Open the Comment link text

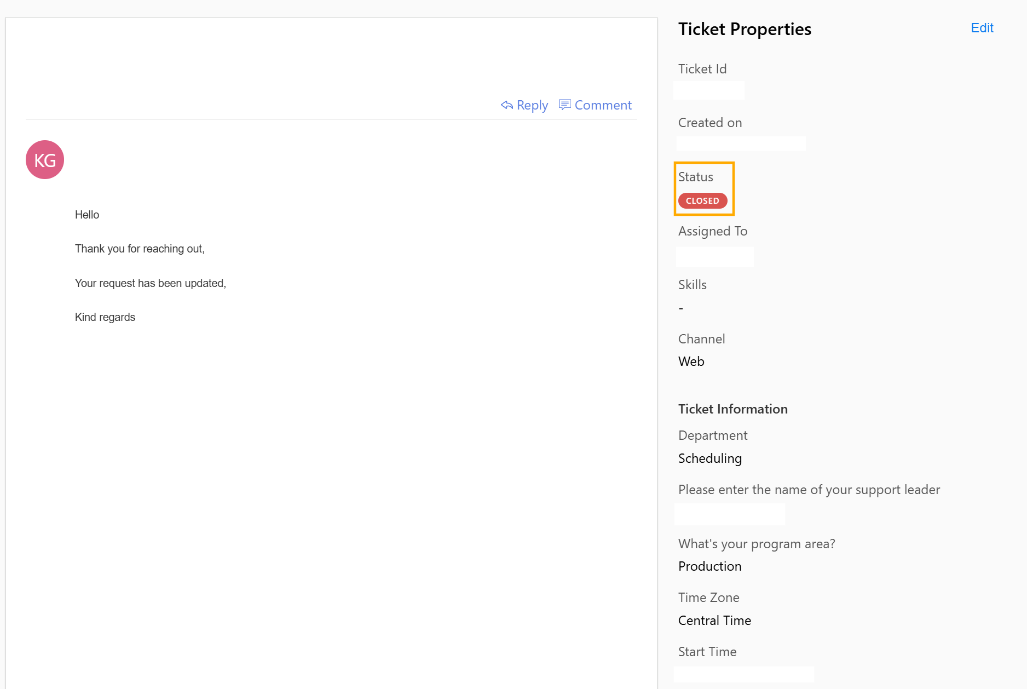pos(603,105)
